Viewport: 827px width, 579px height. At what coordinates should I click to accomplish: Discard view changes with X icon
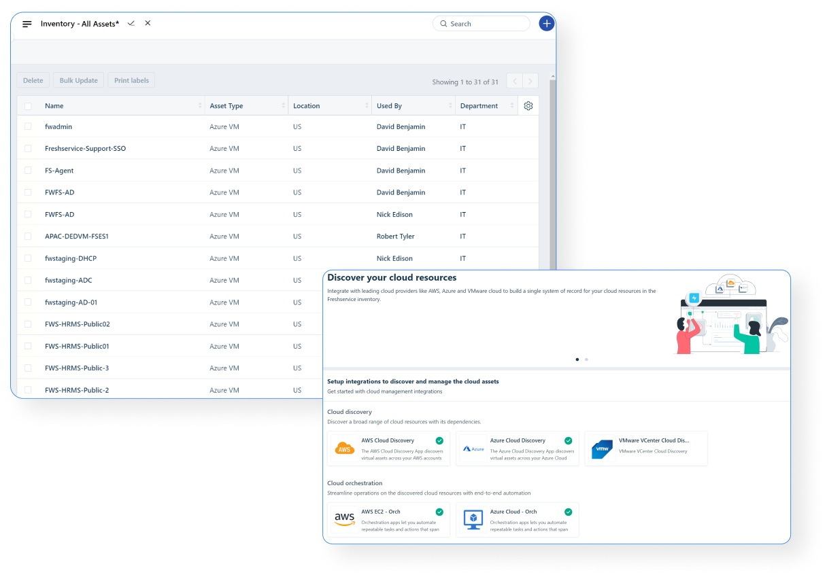point(148,23)
